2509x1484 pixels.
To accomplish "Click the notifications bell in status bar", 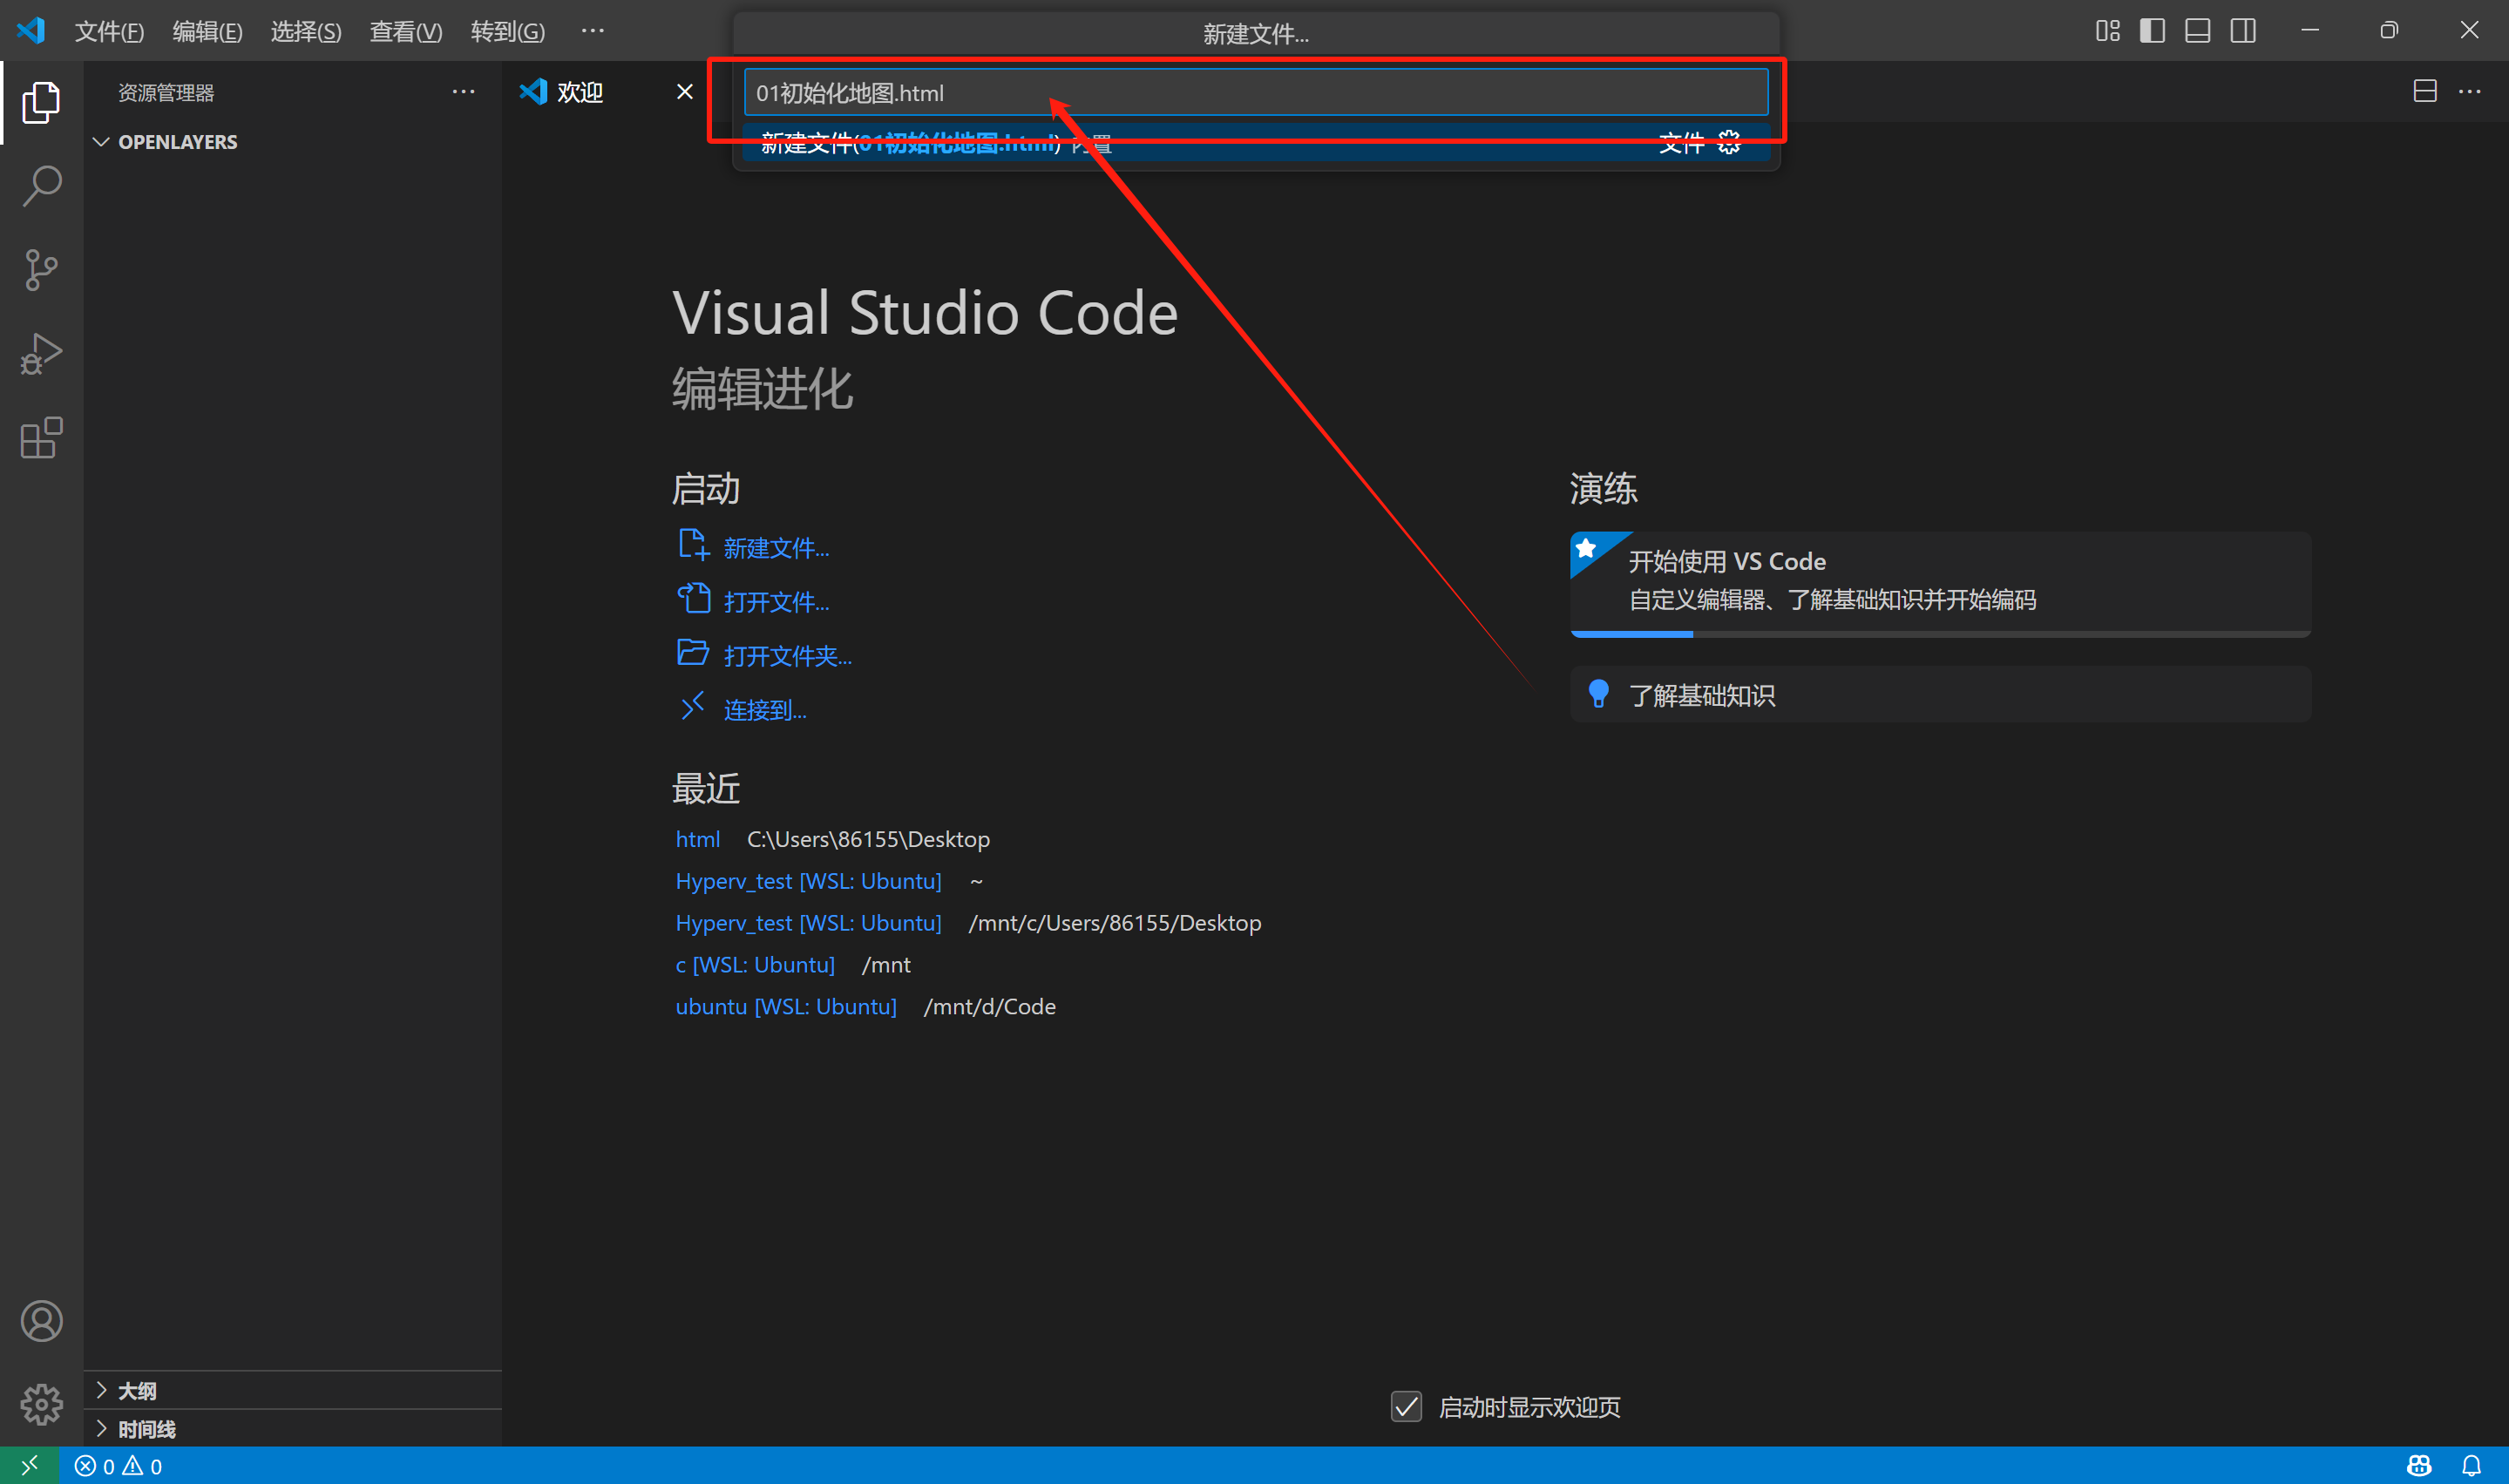I will coord(2470,1466).
